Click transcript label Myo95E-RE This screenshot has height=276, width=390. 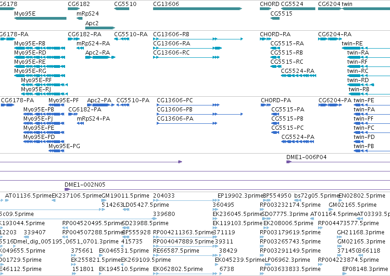(30, 62)
